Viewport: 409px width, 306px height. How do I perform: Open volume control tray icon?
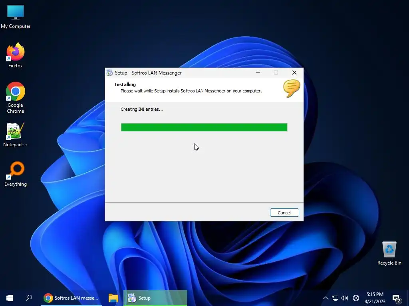[345, 298]
